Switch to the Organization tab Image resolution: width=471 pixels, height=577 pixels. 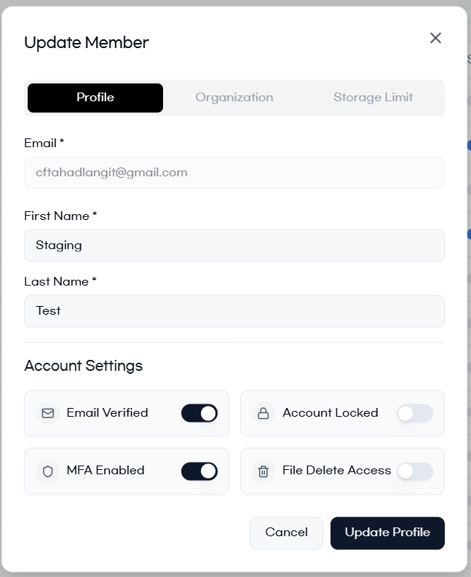point(234,98)
